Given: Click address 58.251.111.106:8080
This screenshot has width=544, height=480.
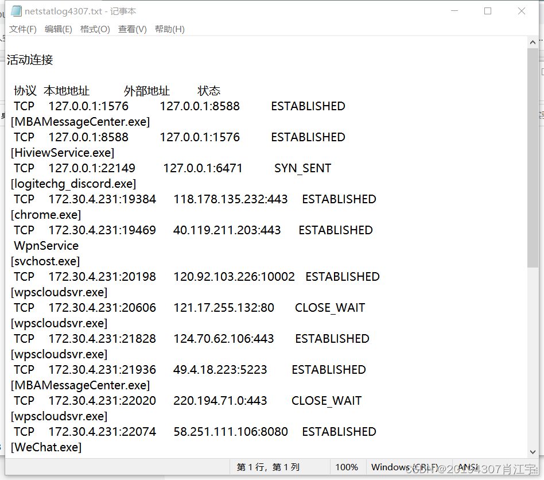Looking at the screenshot, I should click(230, 432).
